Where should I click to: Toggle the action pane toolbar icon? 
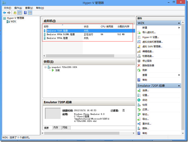(30, 13)
